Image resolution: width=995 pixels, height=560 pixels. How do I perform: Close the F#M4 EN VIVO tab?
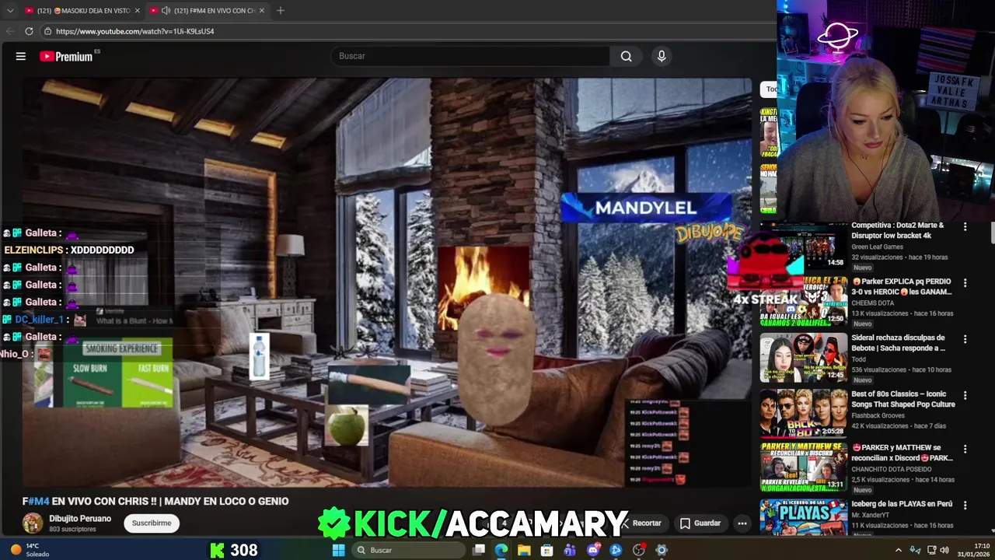tap(262, 10)
